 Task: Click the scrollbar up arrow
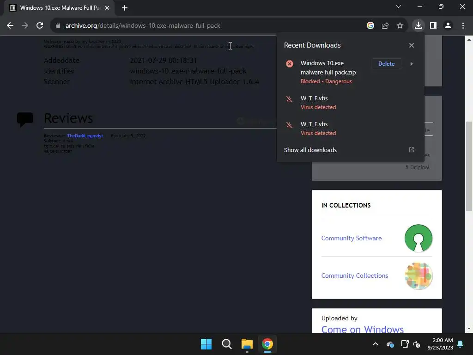(x=469, y=39)
